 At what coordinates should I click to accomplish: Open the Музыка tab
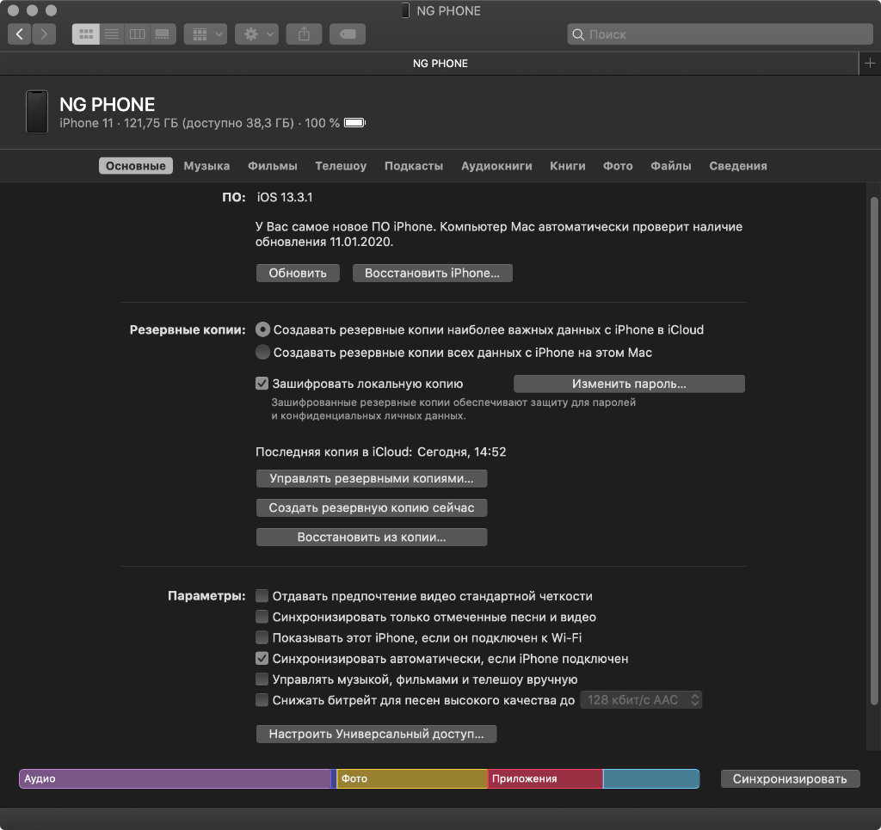point(206,166)
